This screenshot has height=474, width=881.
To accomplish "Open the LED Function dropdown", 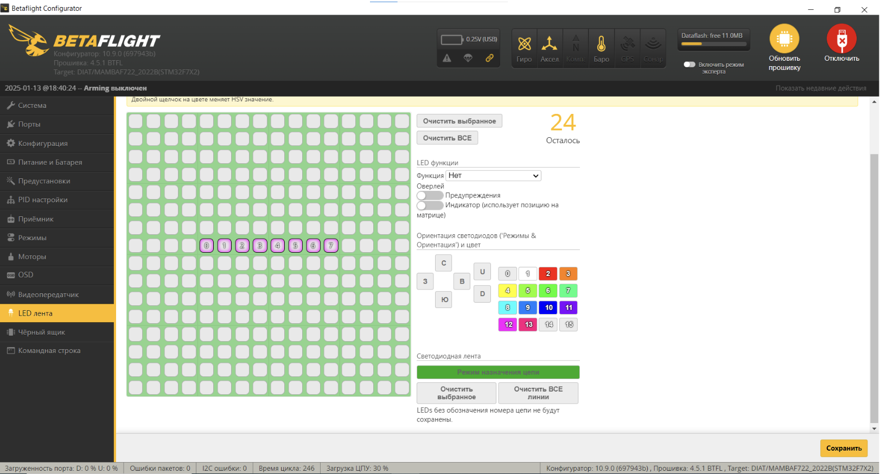I will [x=493, y=176].
